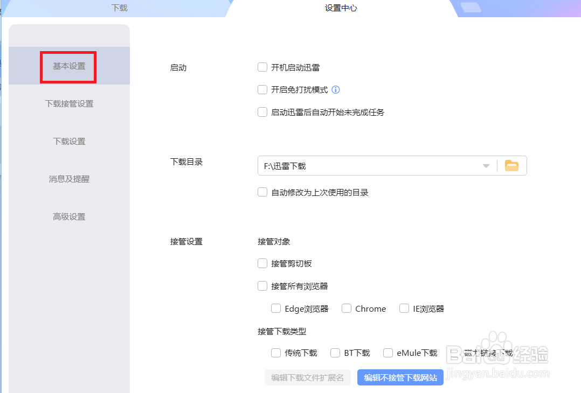Viewport: 581px width, 393px height.
Task: Click the info icon beside 开启免打扰模式
Action: (335, 89)
